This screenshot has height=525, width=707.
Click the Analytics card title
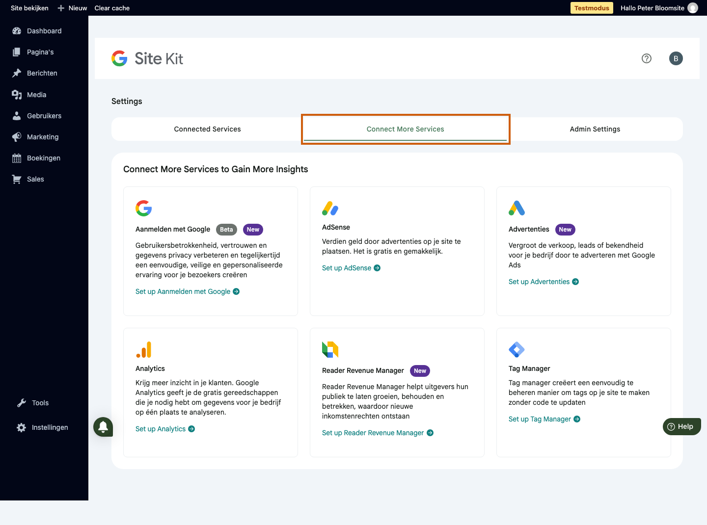150,368
